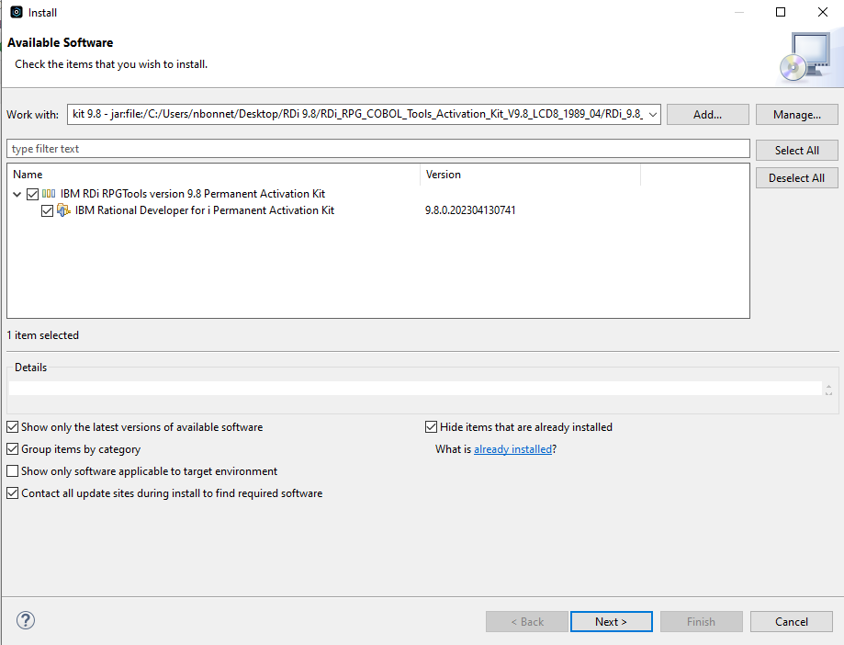Open the already installed link

(512, 449)
